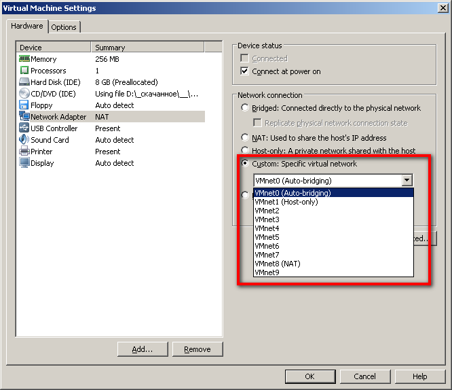The height and width of the screenshot is (390, 452).
Task: Select the Network Adapter row label
Action: pos(58,117)
